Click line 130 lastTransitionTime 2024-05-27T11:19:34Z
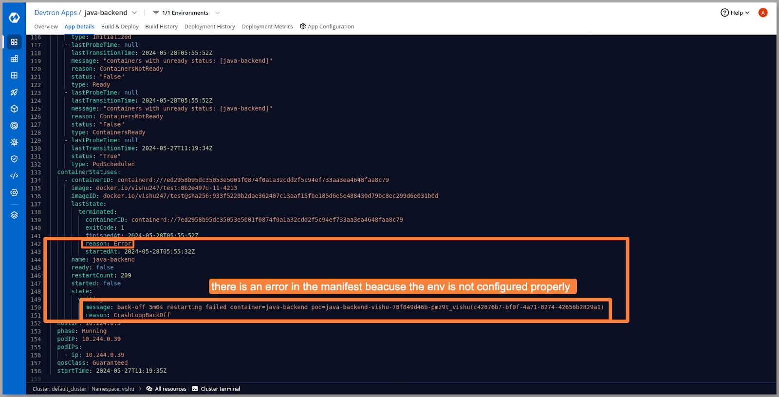The height and width of the screenshot is (397, 779). [142, 148]
